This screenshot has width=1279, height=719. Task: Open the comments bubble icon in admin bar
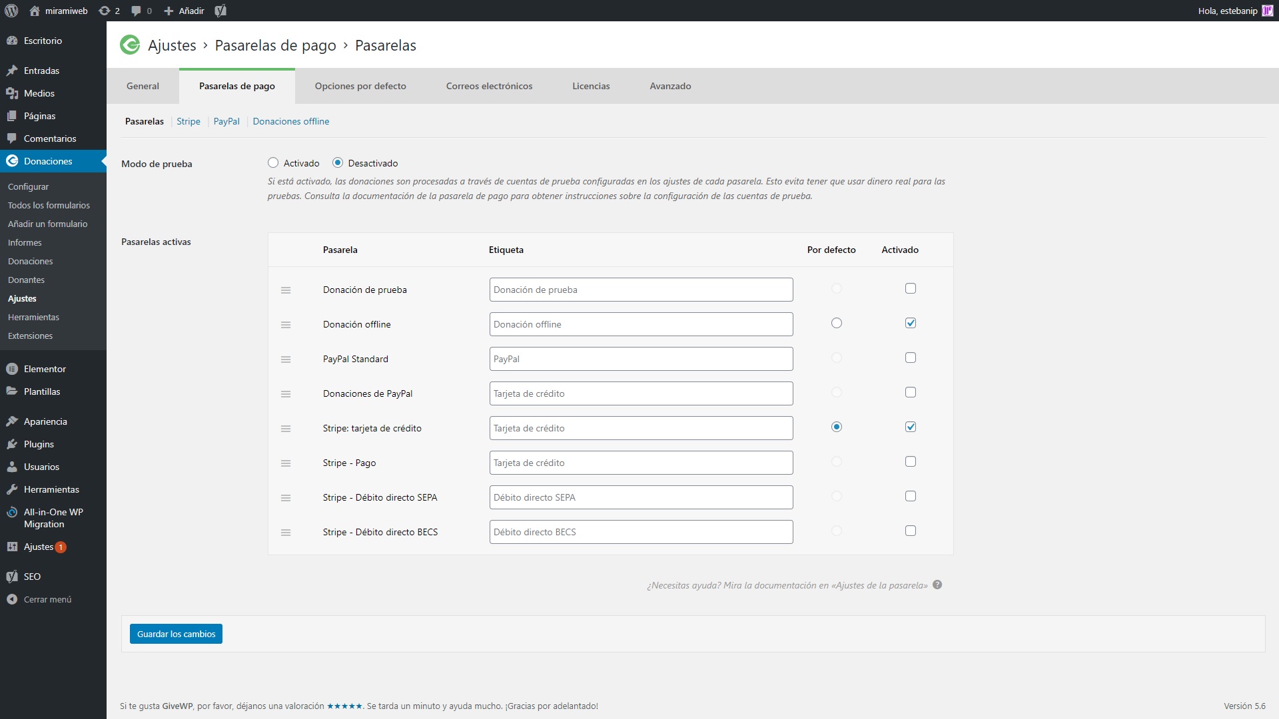pos(136,11)
